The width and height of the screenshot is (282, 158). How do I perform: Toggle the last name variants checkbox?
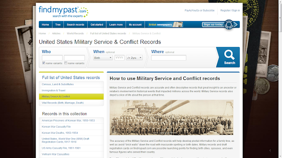[66, 63]
